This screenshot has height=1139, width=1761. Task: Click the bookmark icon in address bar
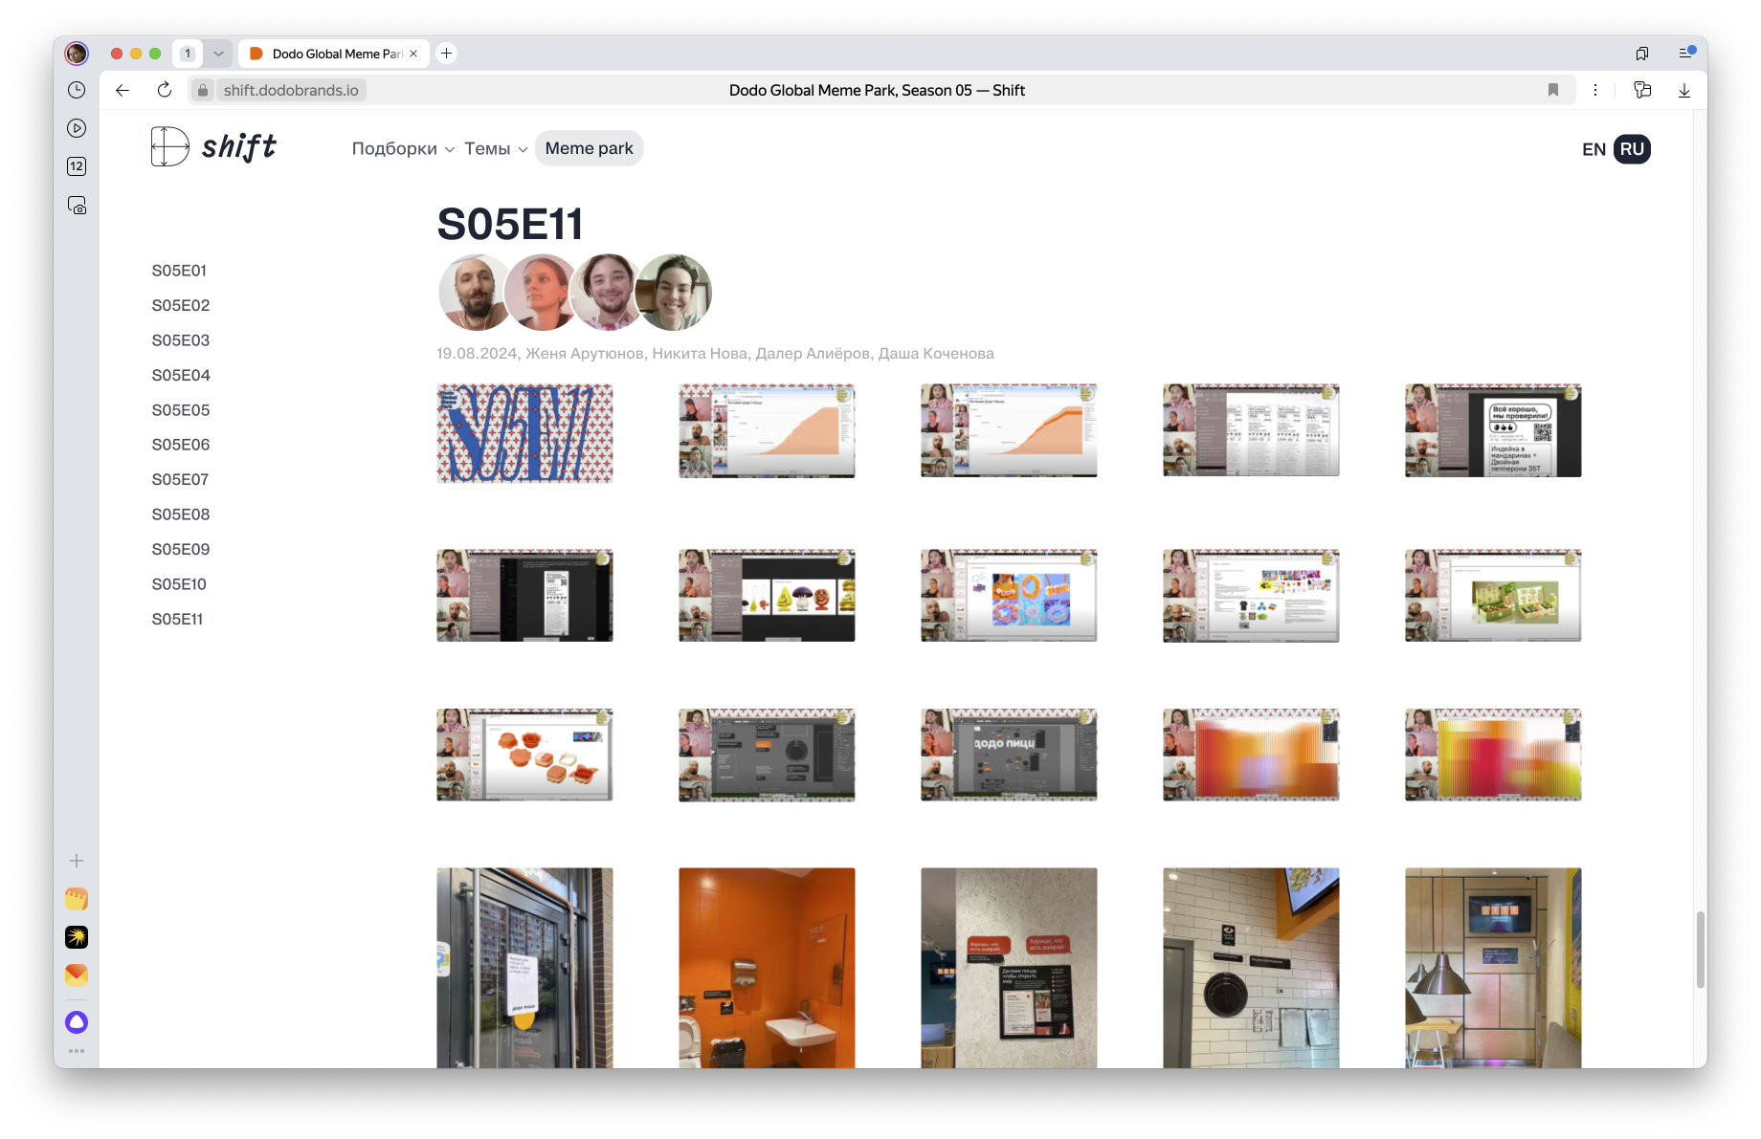point(1552,90)
